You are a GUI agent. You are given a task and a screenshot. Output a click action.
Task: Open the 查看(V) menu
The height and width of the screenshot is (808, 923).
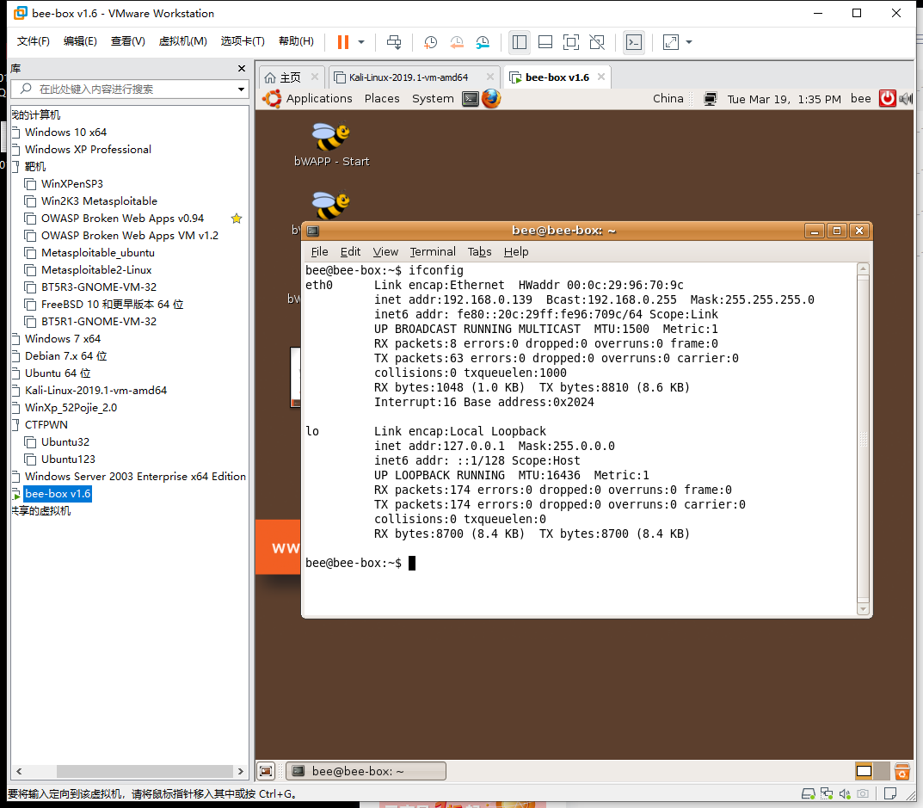click(127, 41)
